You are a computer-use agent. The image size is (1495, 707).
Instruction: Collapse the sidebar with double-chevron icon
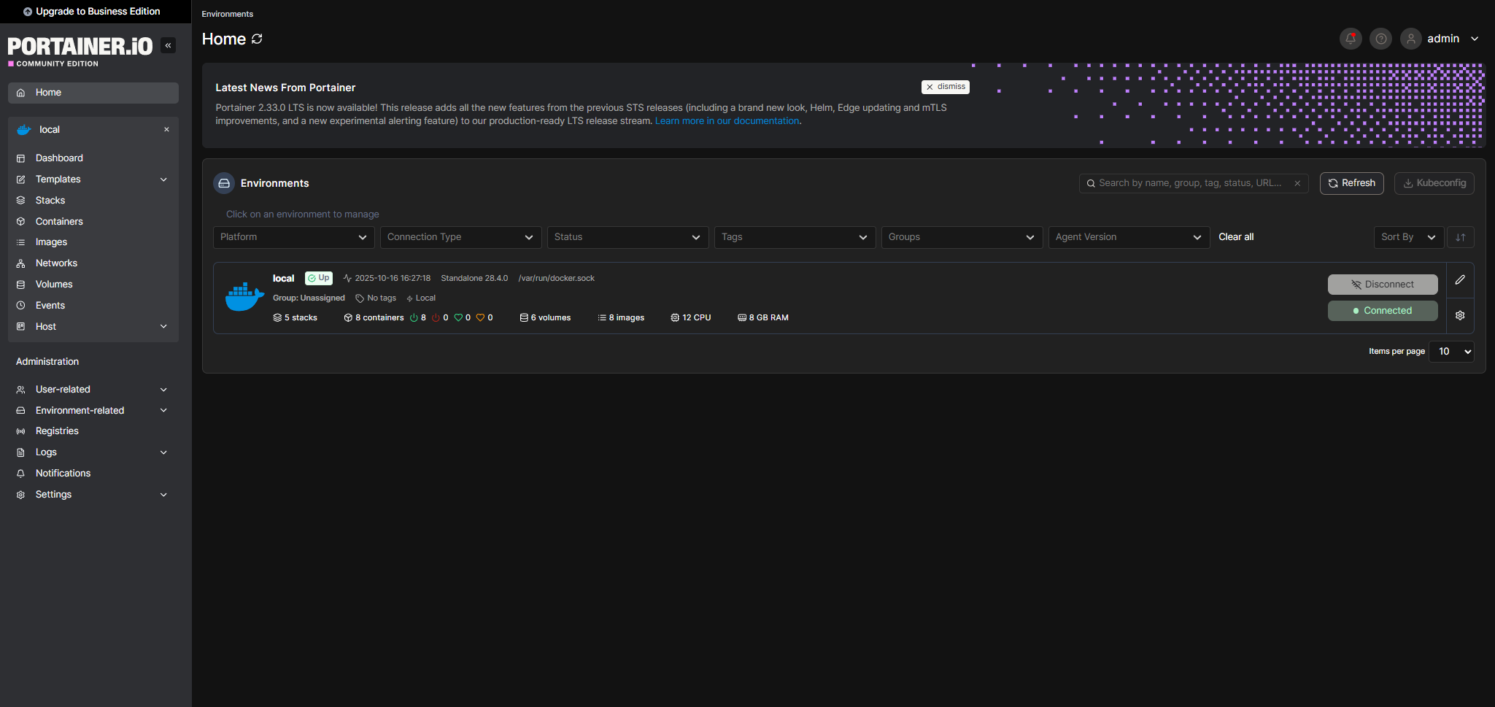coord(169,45)
